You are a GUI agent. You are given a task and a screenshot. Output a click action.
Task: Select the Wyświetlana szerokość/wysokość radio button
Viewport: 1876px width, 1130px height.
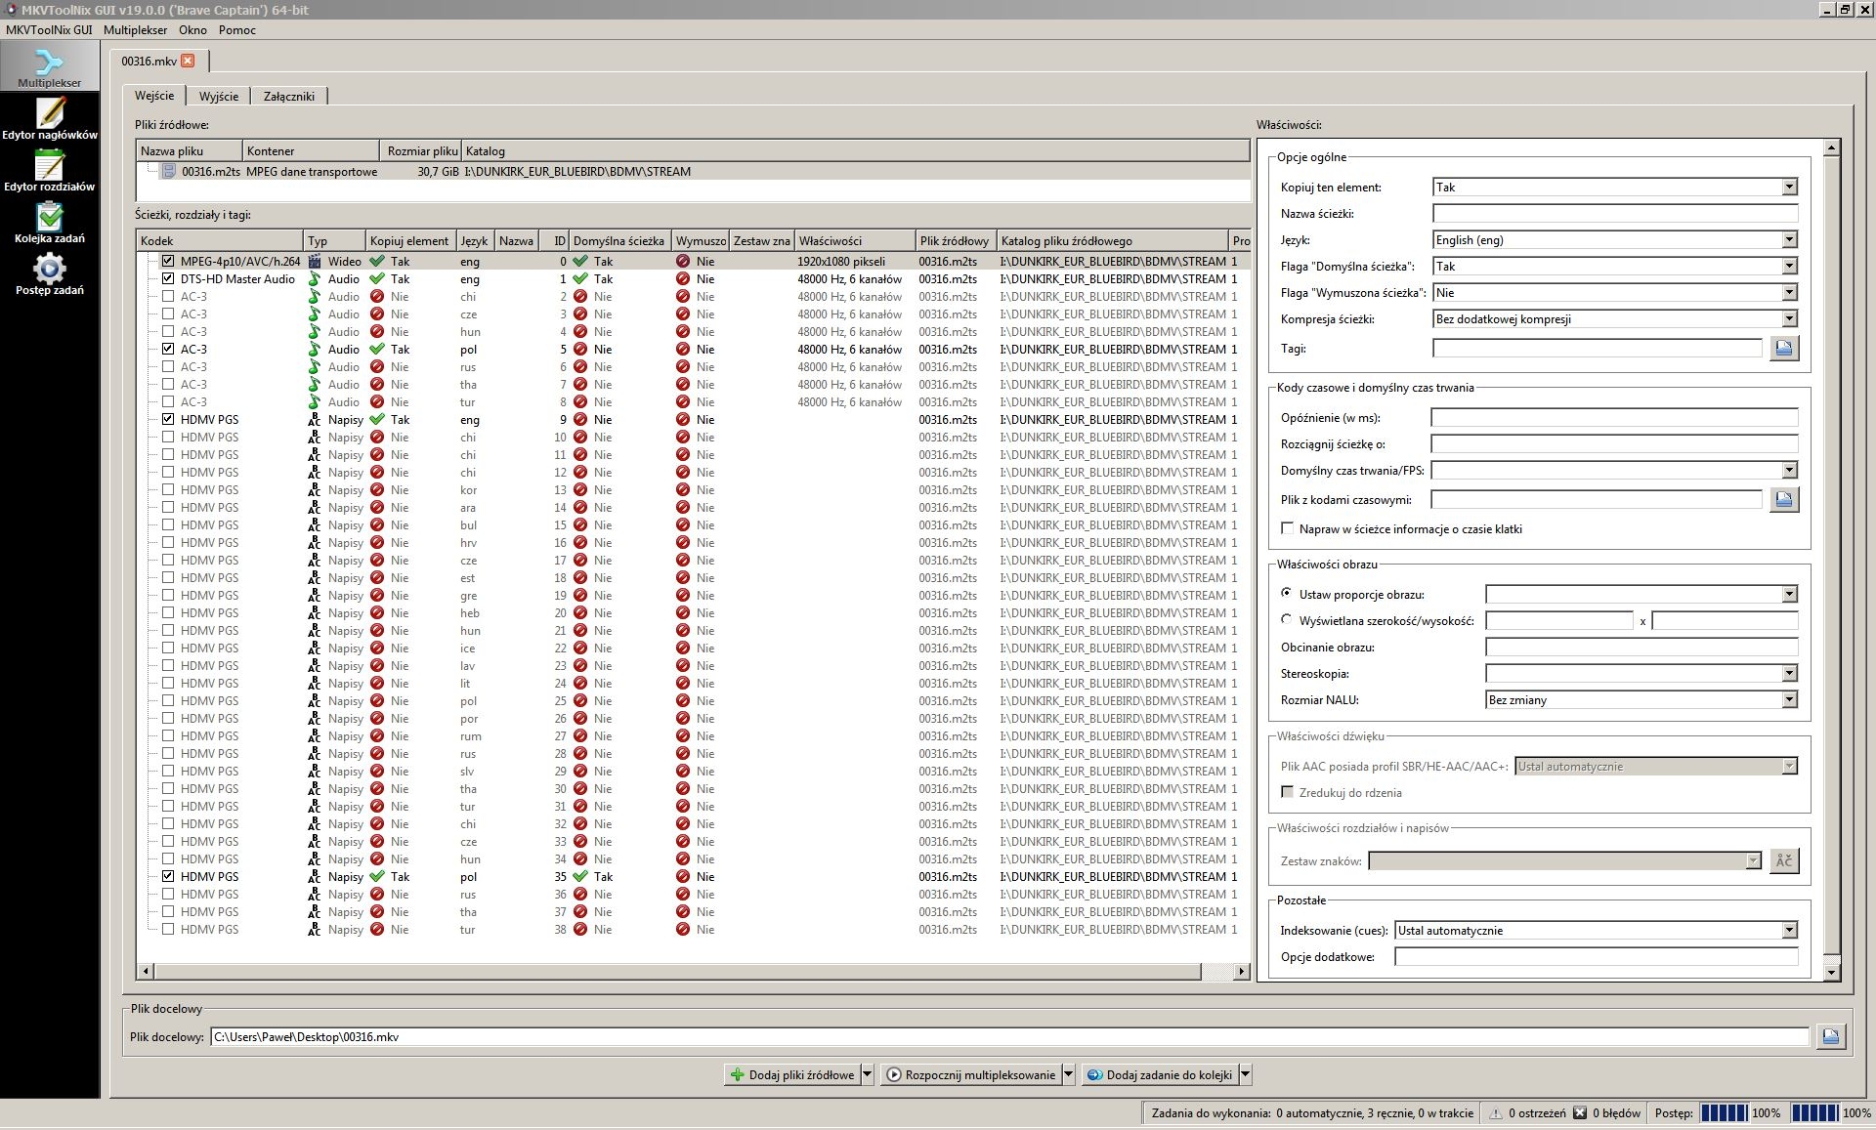(x=1286, y=618)
